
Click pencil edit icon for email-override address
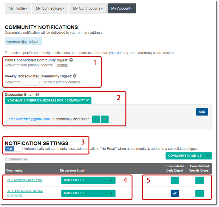pyautogui.click(x=96, y=119)
